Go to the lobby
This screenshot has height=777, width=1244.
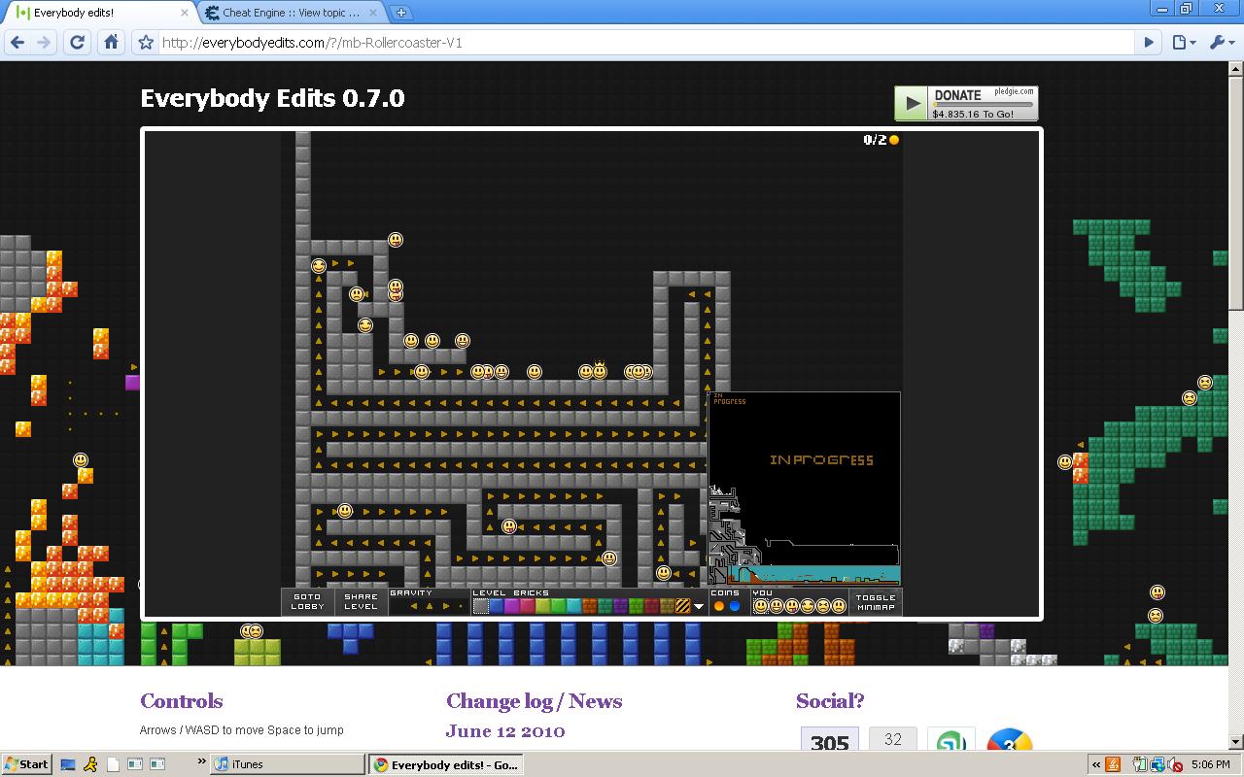(307, 602)
